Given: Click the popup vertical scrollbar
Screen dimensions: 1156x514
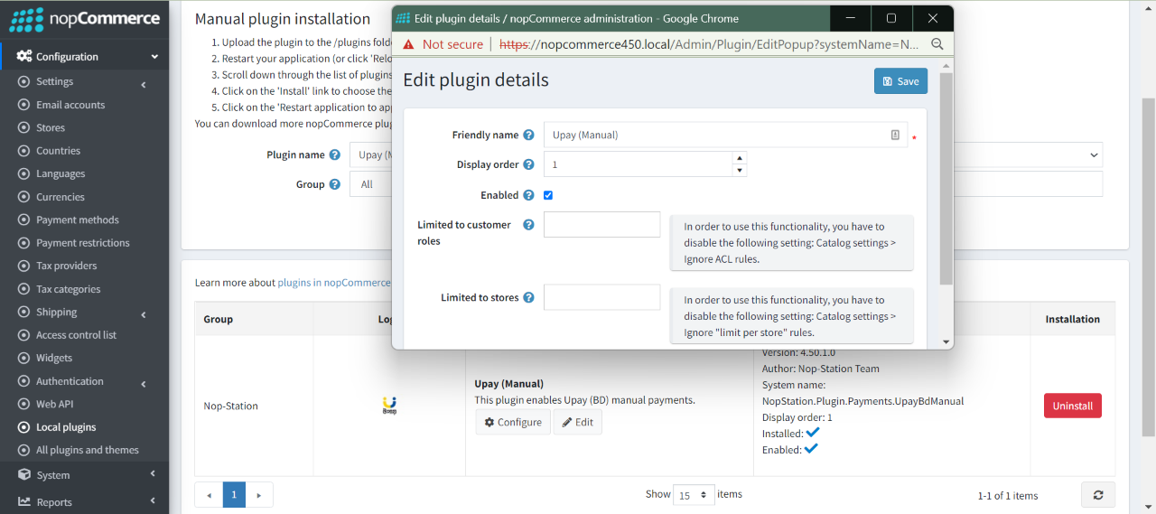Looking at the screenshot, I should pyautogui.click(x=946, y=179).
